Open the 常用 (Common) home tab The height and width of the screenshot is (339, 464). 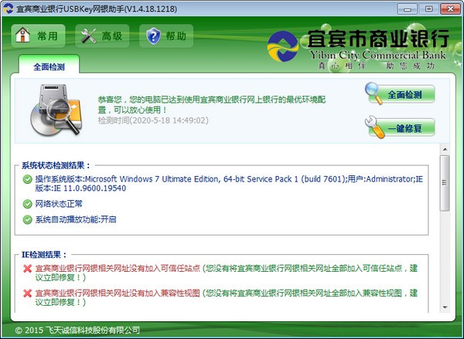38,36
